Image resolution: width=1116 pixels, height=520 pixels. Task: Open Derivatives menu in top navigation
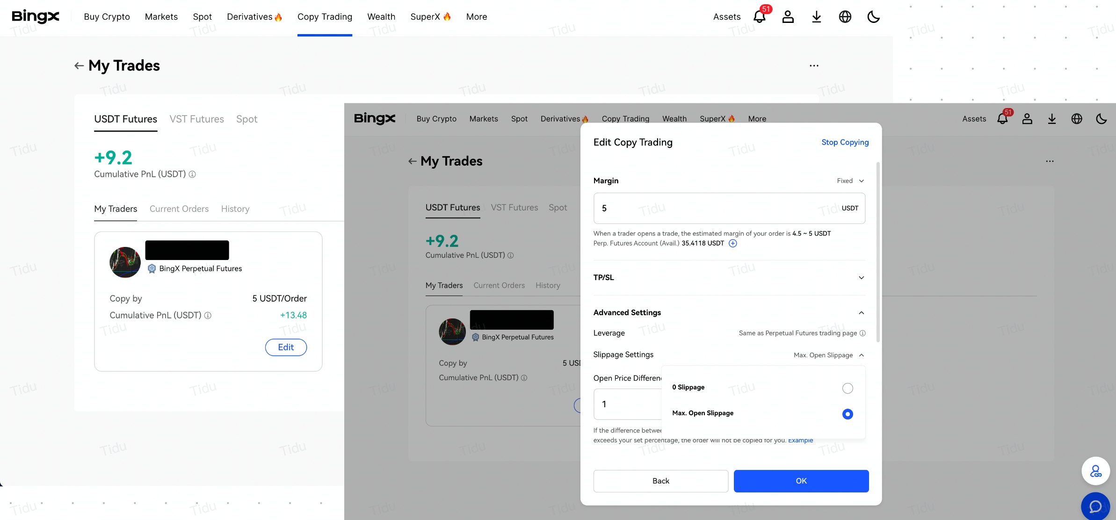pyautogui.click(x=250, y=17)
